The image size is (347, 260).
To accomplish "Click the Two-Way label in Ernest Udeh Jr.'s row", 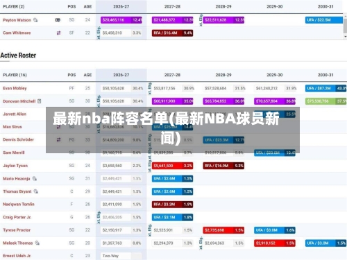I will coord(110,256).
